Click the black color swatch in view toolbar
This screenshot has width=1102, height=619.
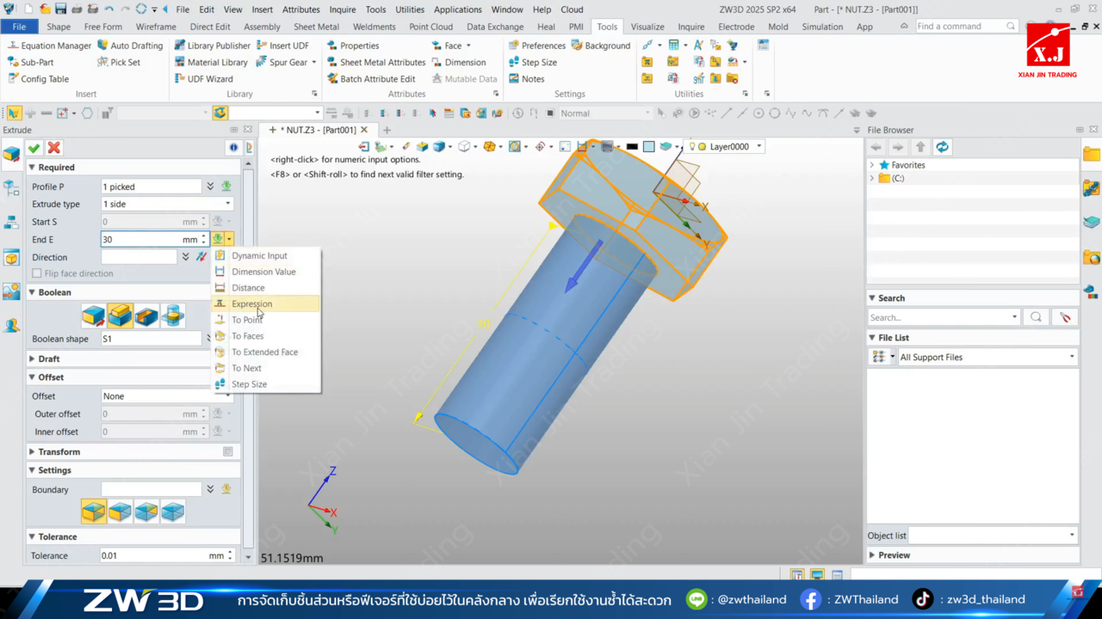(x=632, y=147)
